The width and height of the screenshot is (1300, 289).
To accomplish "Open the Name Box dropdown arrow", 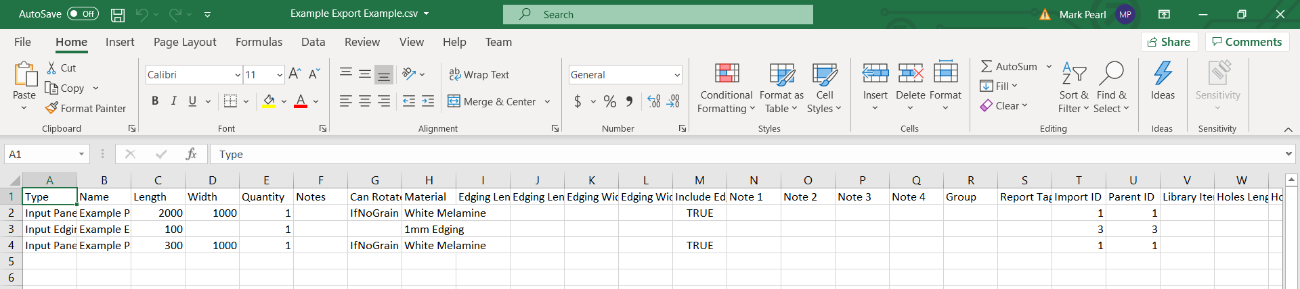I will 81,155.
